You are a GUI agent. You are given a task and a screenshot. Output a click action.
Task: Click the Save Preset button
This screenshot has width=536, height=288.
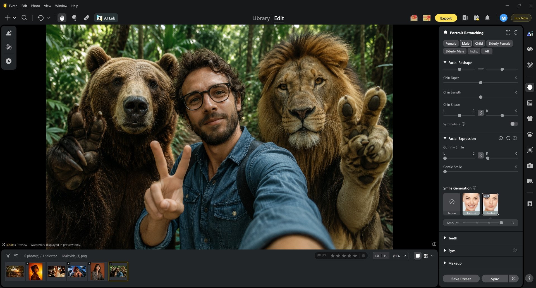click(x=461, y=279)
